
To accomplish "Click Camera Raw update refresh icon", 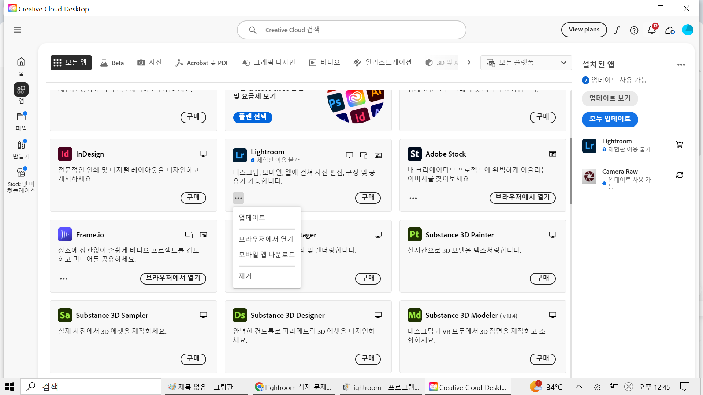I will [x=680, y=175].
